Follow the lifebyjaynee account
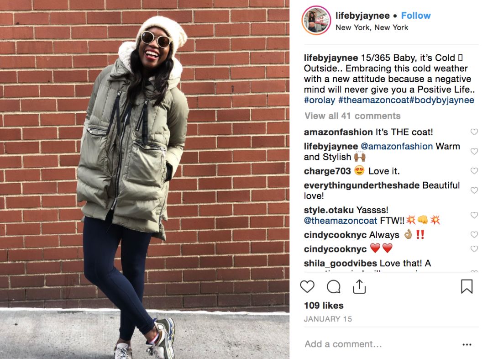 pyautogui.click(x=416, y=16)
